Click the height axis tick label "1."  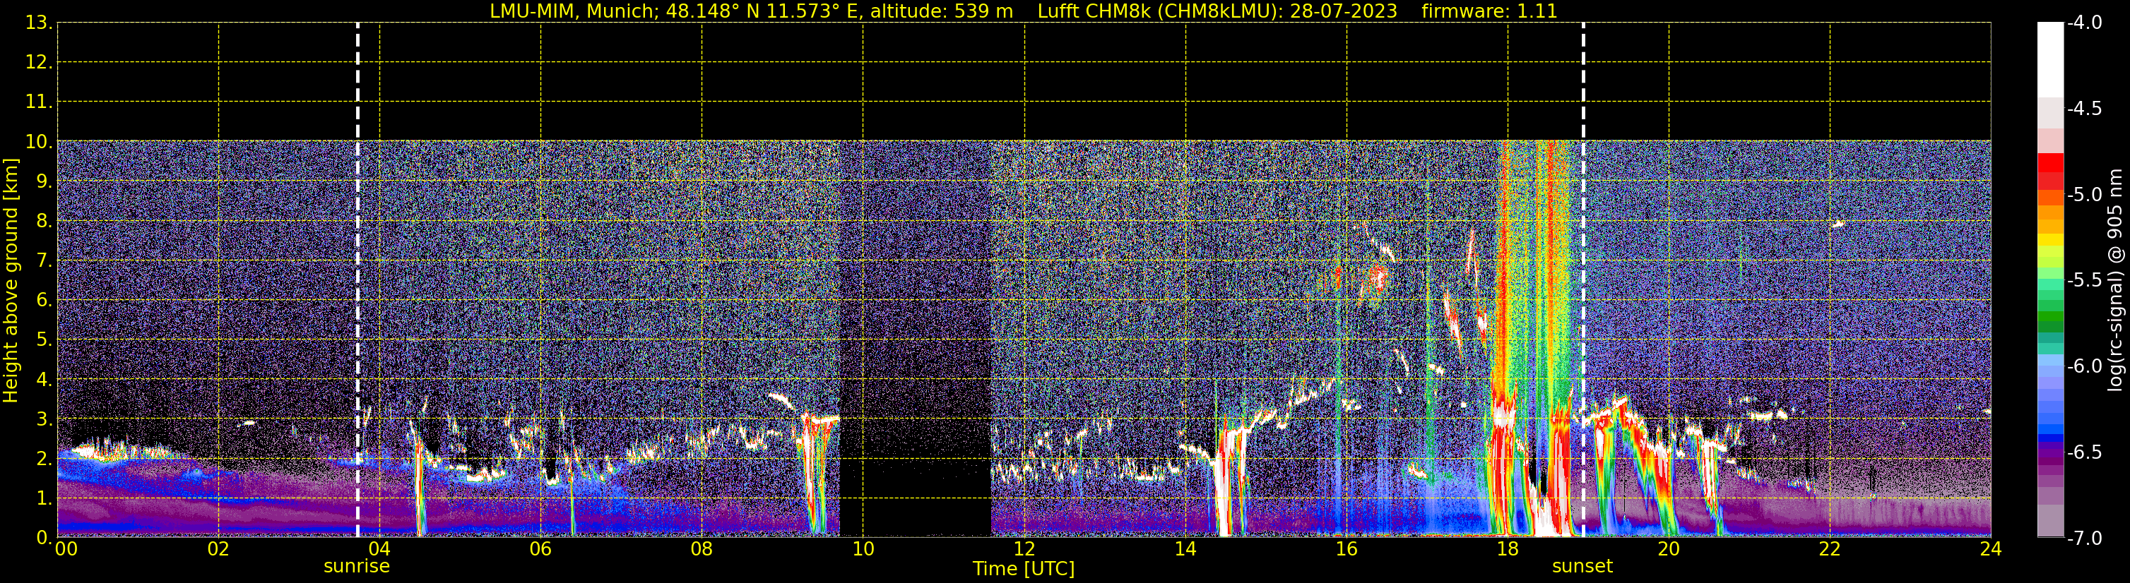44,498
